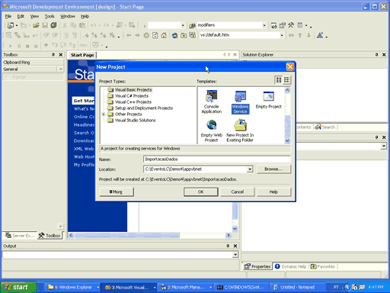Open the View menu

point(34,16)
